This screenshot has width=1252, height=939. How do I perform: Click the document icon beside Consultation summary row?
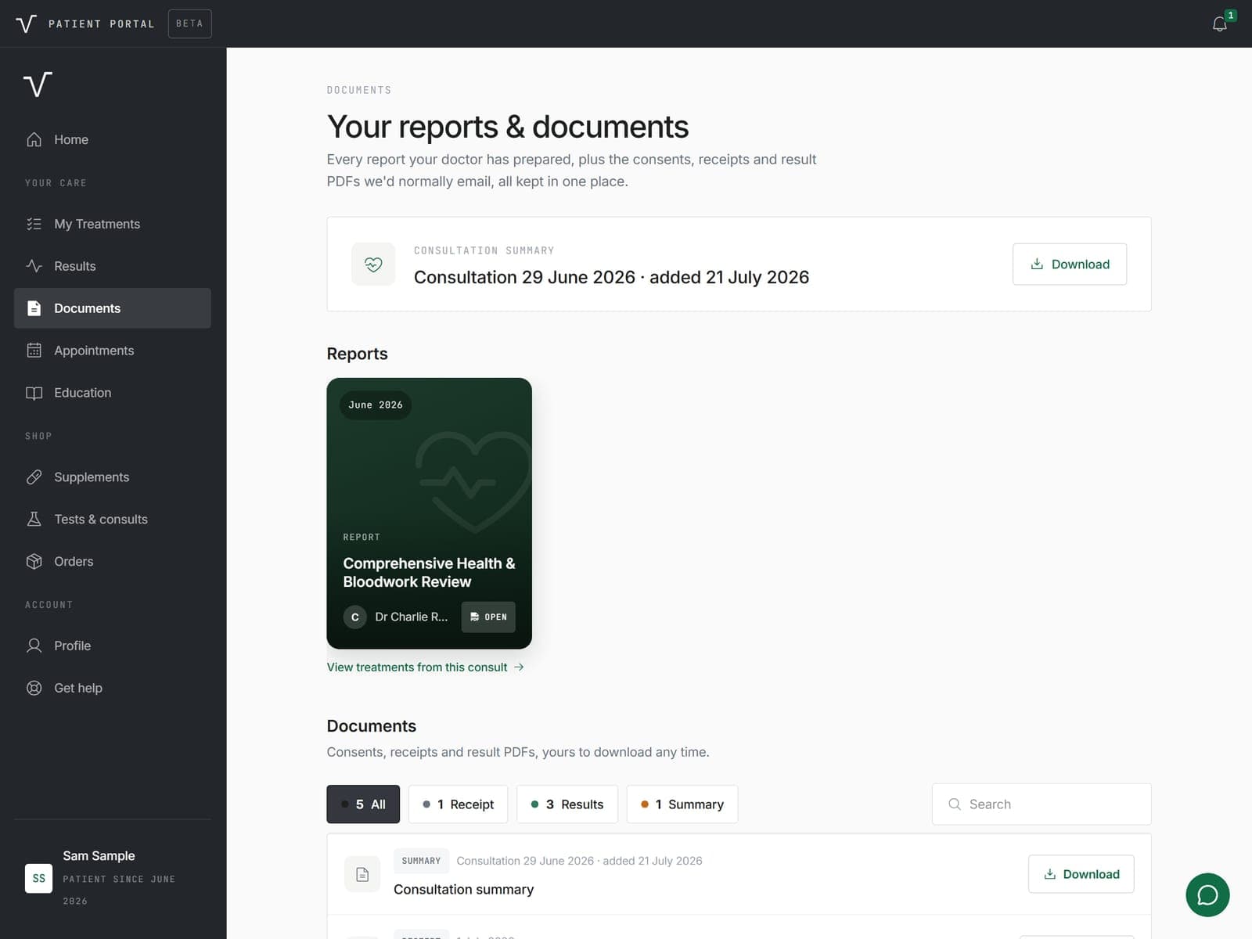(x=362, y=874)
